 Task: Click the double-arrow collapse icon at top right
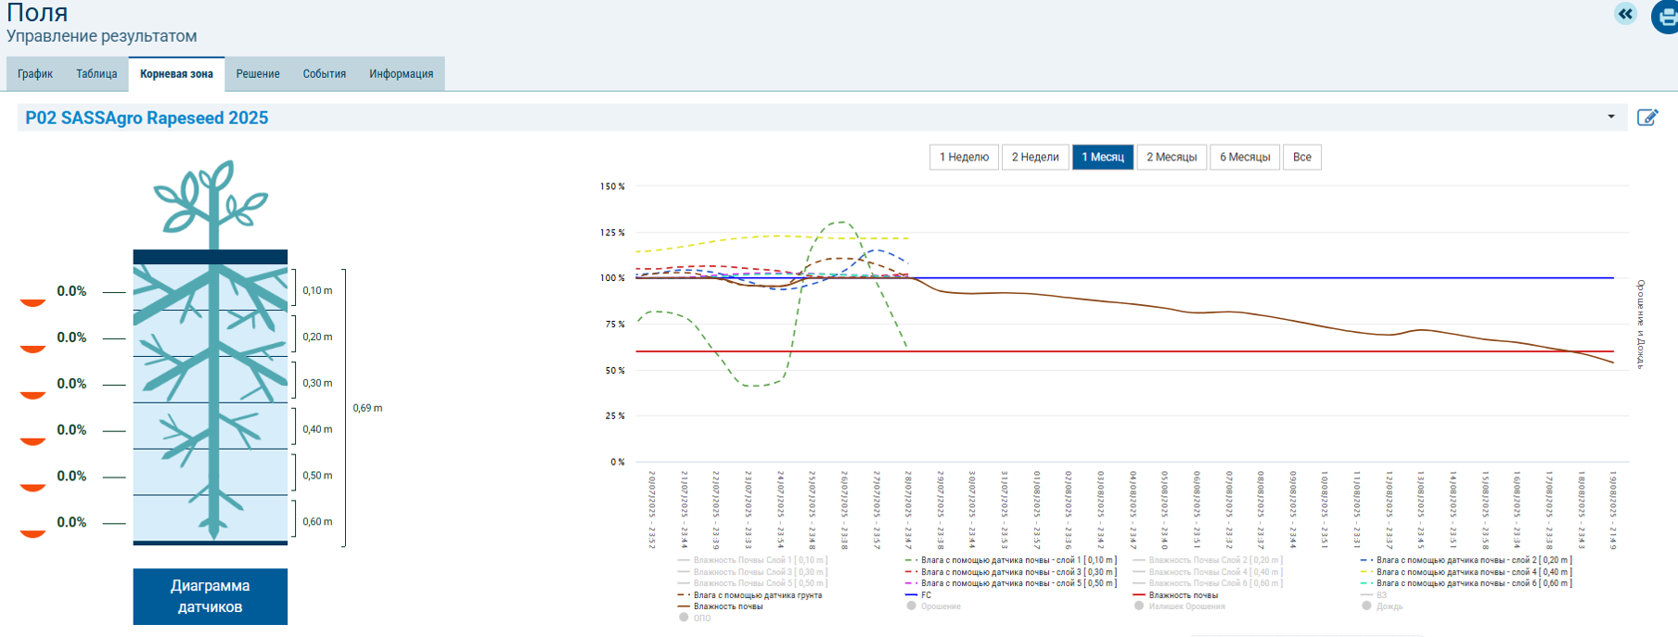[x=1625, y=14]
